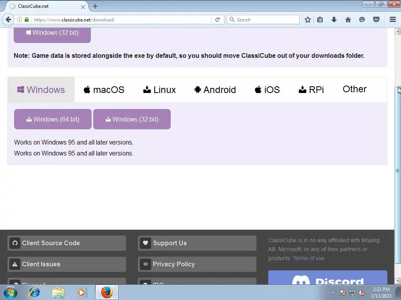Click the page scrollbar down arrow

pos(397,281)
